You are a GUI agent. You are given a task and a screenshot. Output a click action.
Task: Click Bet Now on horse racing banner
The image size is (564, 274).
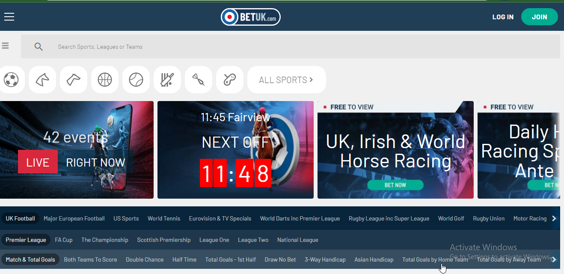click(395, 185)
